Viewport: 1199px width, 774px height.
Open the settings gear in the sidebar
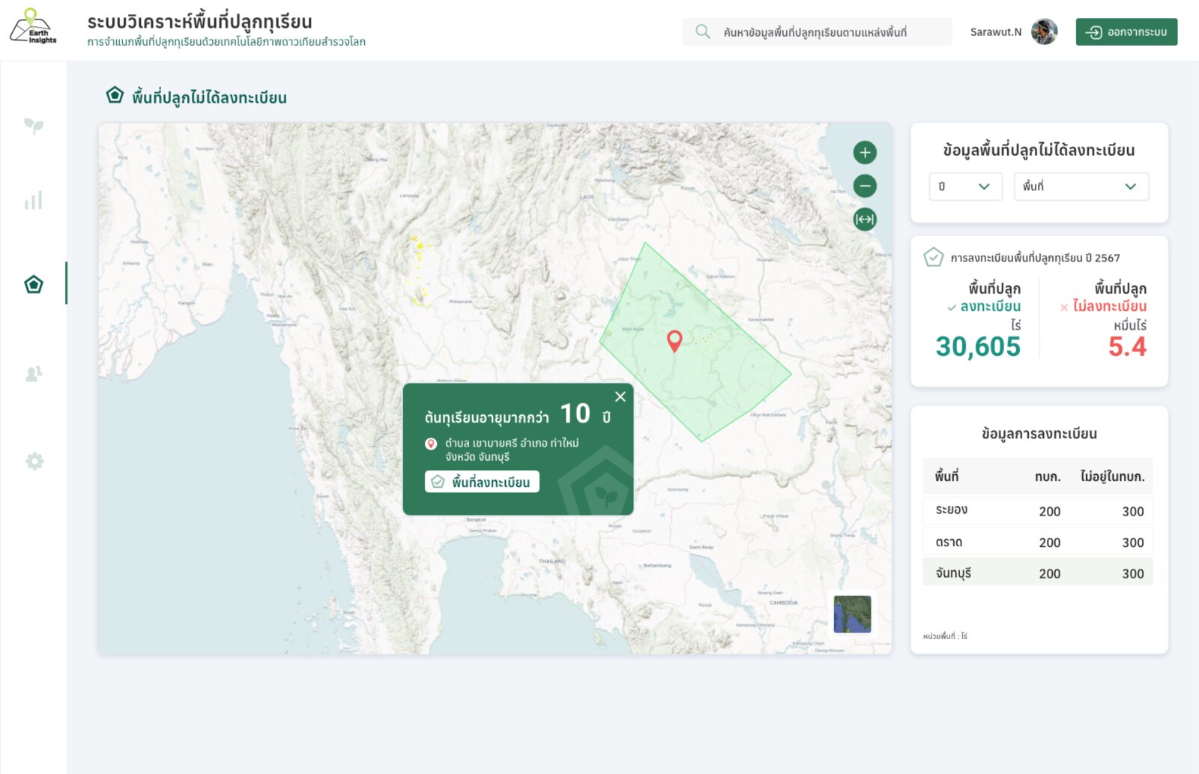click(34, 461)
